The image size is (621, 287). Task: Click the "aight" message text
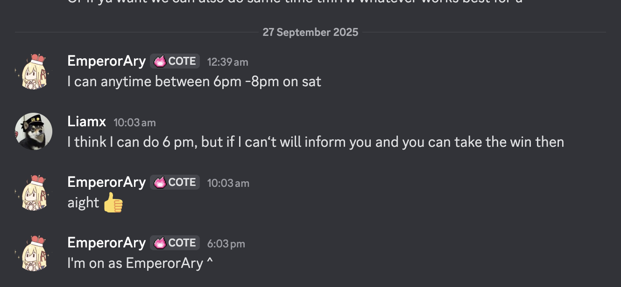(x=83, y=203)
